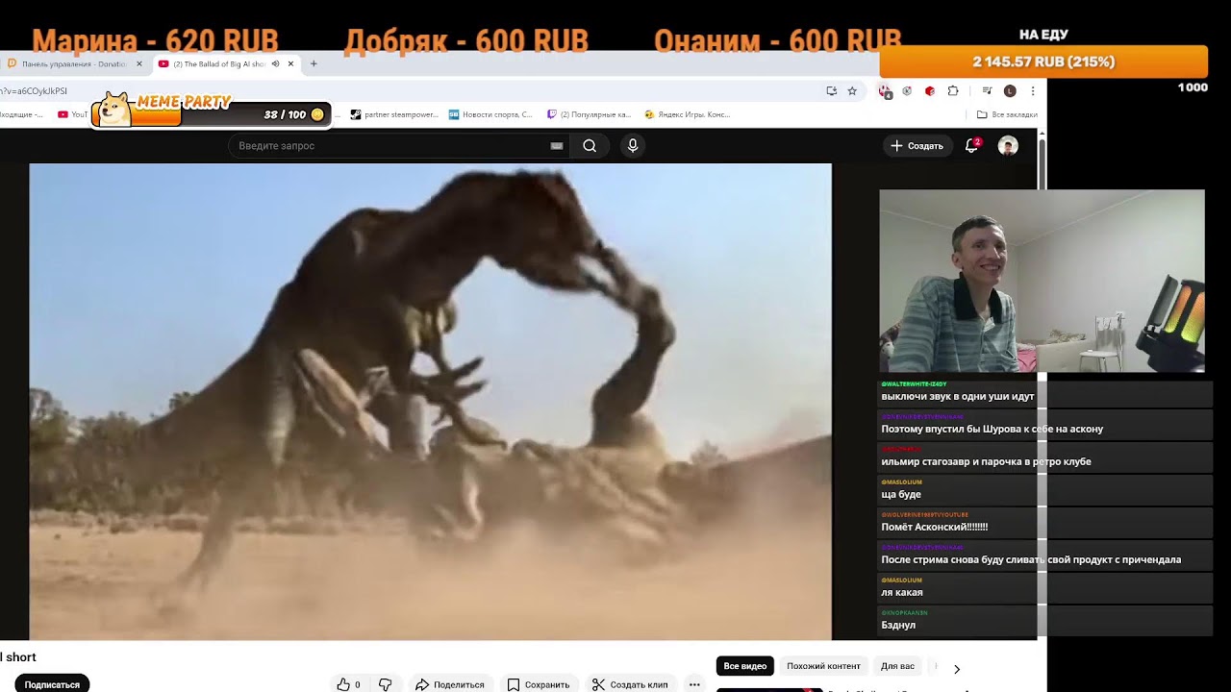Image resolution: width=1231 pixels, height=692 pixels.
Task: Open the Яндекс Игры bookmark
Action: [687, 114]
